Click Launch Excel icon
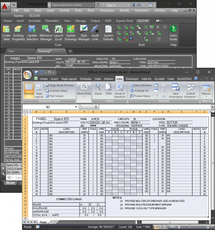The height and width of the screenshot is (230, 215). (x=58, y=33)
